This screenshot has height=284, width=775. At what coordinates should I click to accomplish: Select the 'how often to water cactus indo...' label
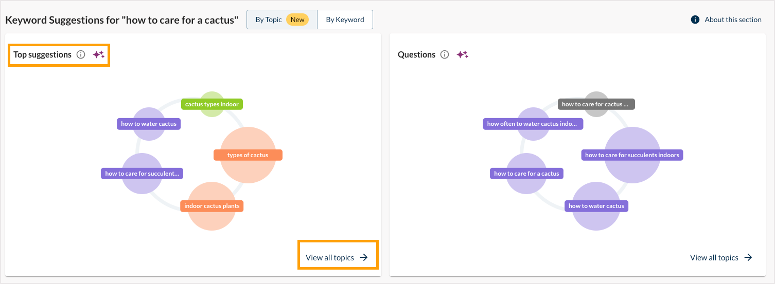pos(533,124)
